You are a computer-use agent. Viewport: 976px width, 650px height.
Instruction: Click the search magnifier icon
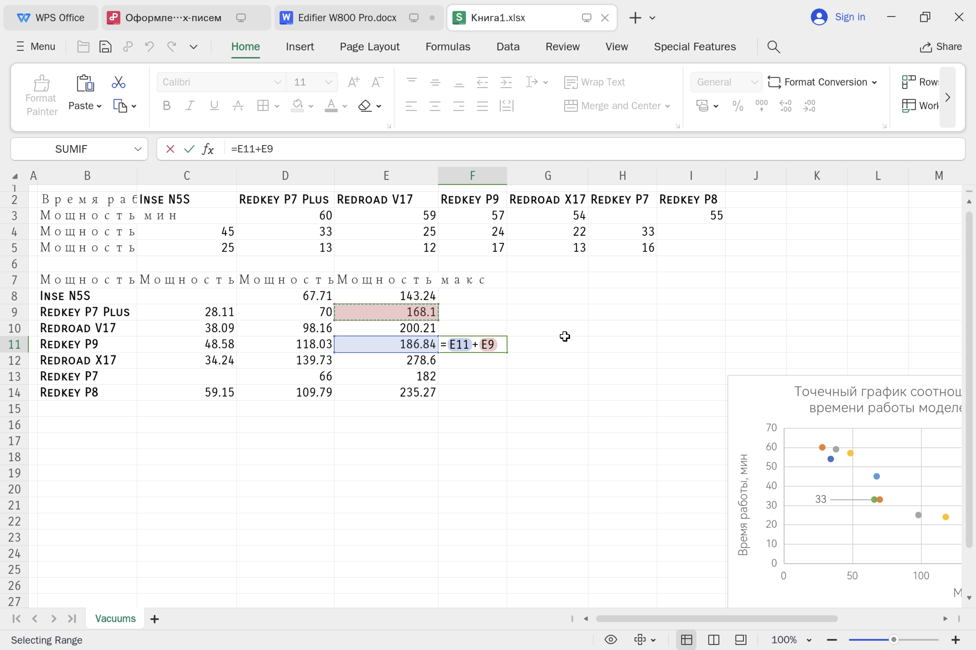774,47
